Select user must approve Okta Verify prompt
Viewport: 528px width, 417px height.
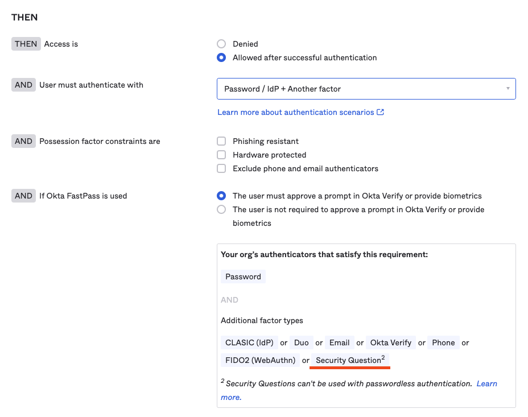pyautogui.click(x=221, y=196)
